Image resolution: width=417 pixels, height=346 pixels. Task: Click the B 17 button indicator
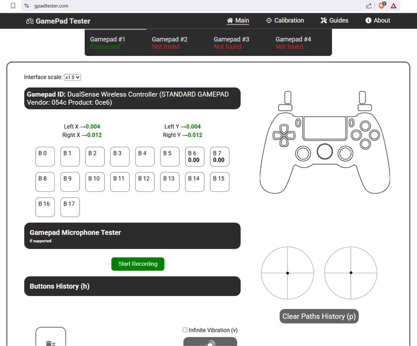tap(70, 207)
